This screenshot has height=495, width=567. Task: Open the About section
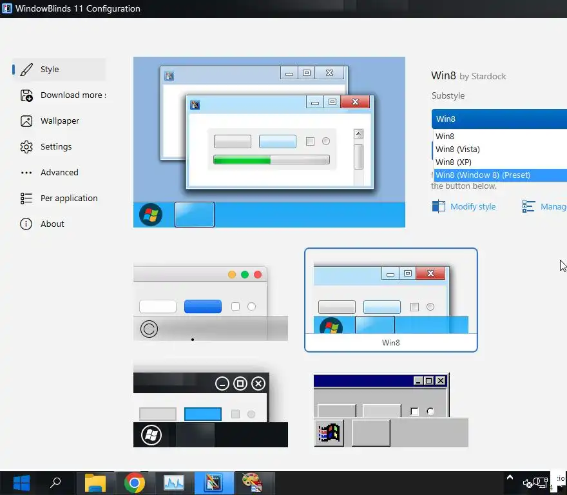(59, 224)
